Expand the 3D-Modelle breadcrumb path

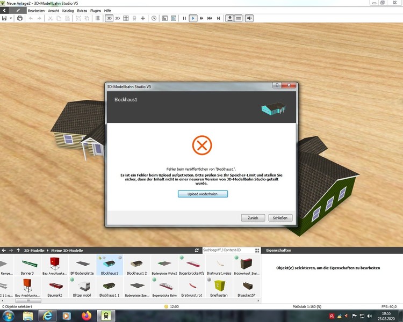(48, 251)
